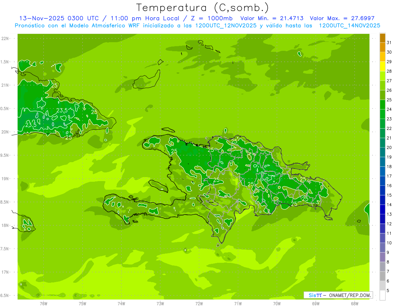Click the 22 label on the color scale

point(389,128)
